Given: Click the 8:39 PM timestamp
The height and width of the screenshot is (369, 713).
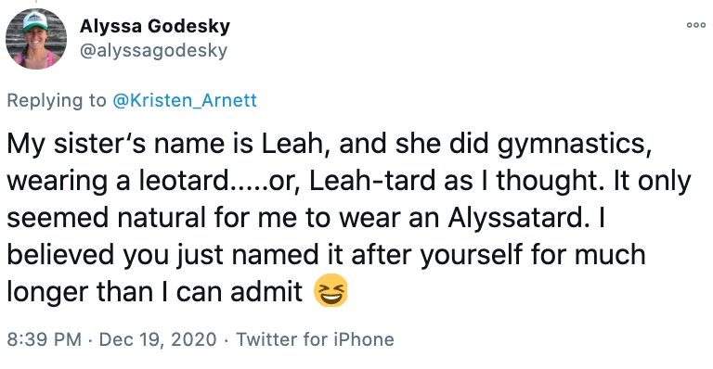Looking at the screenshot, I should click(x=45, y=339).
